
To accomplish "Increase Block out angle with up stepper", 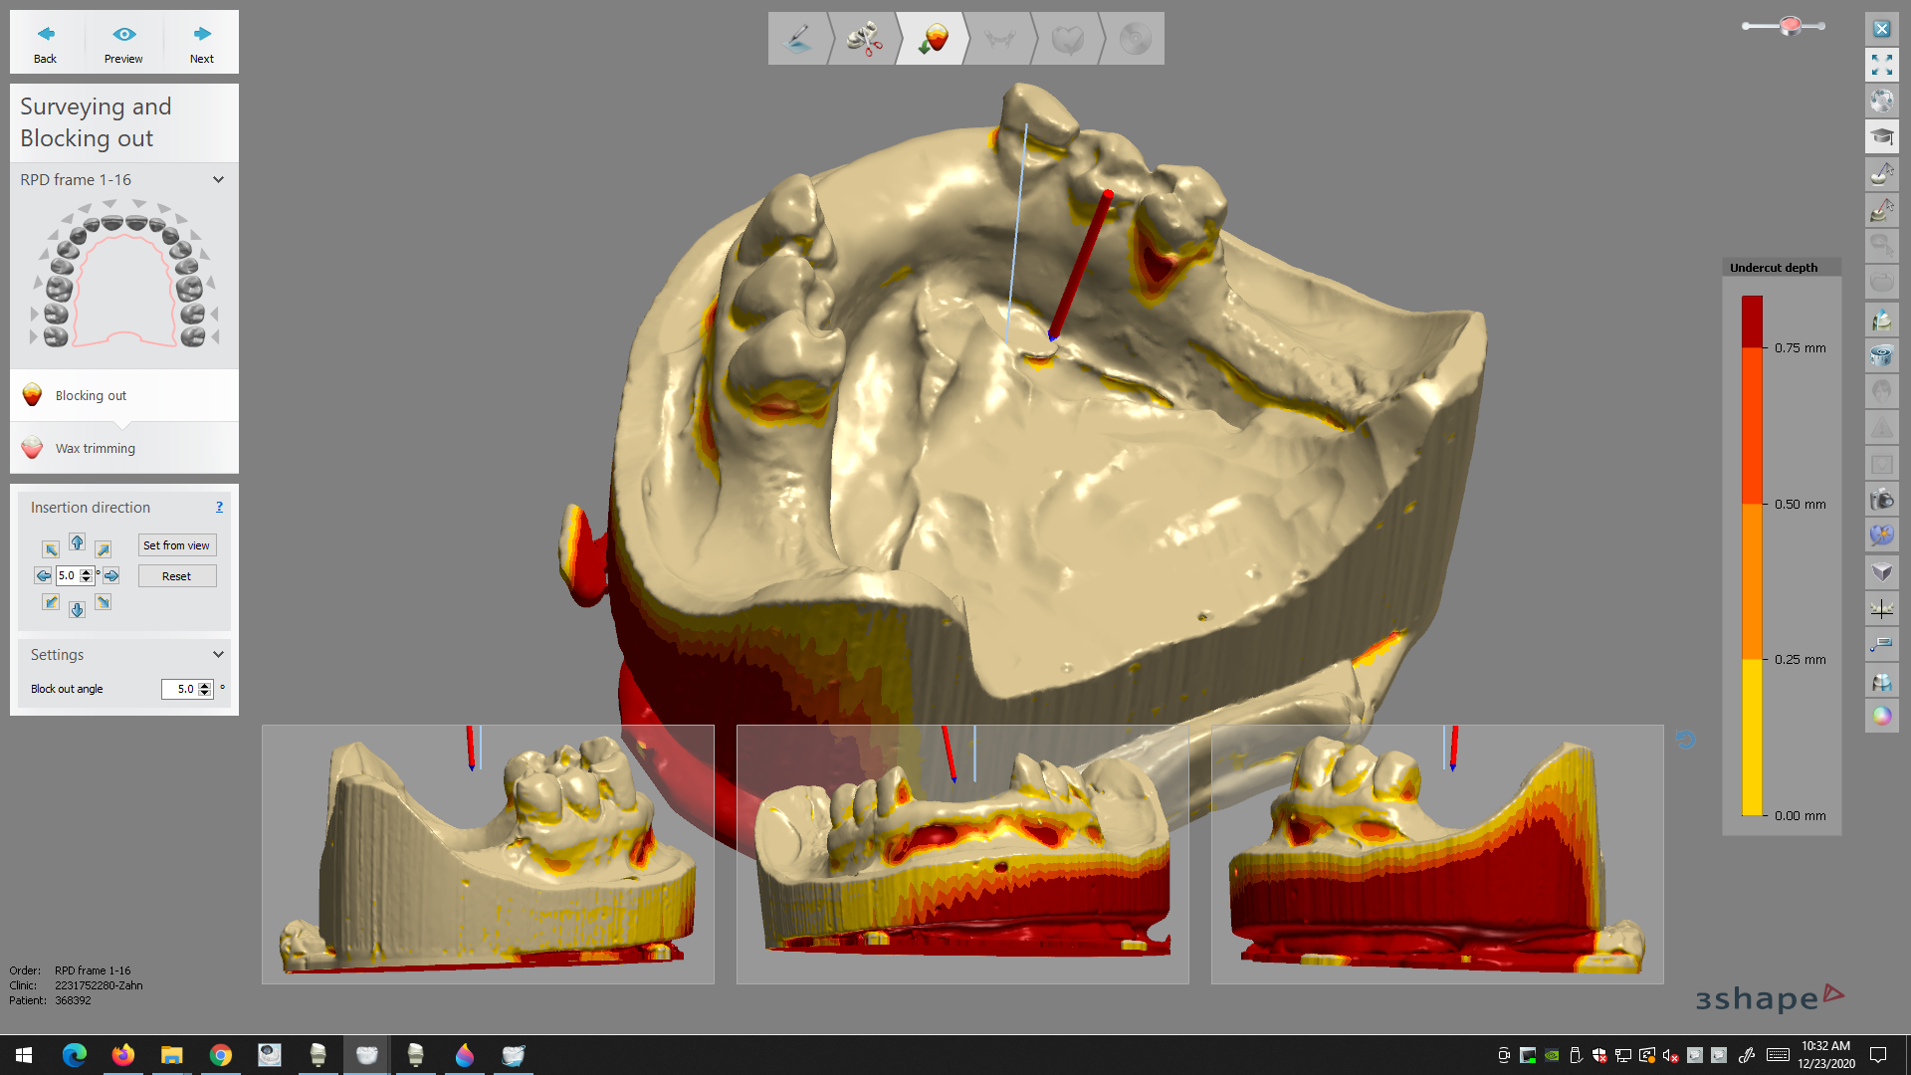I will pos(205,685).
